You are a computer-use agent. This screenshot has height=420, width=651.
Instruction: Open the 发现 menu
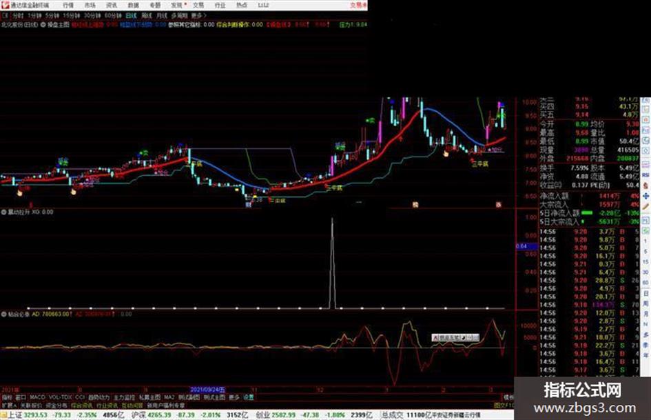click(x=177, y=6)
